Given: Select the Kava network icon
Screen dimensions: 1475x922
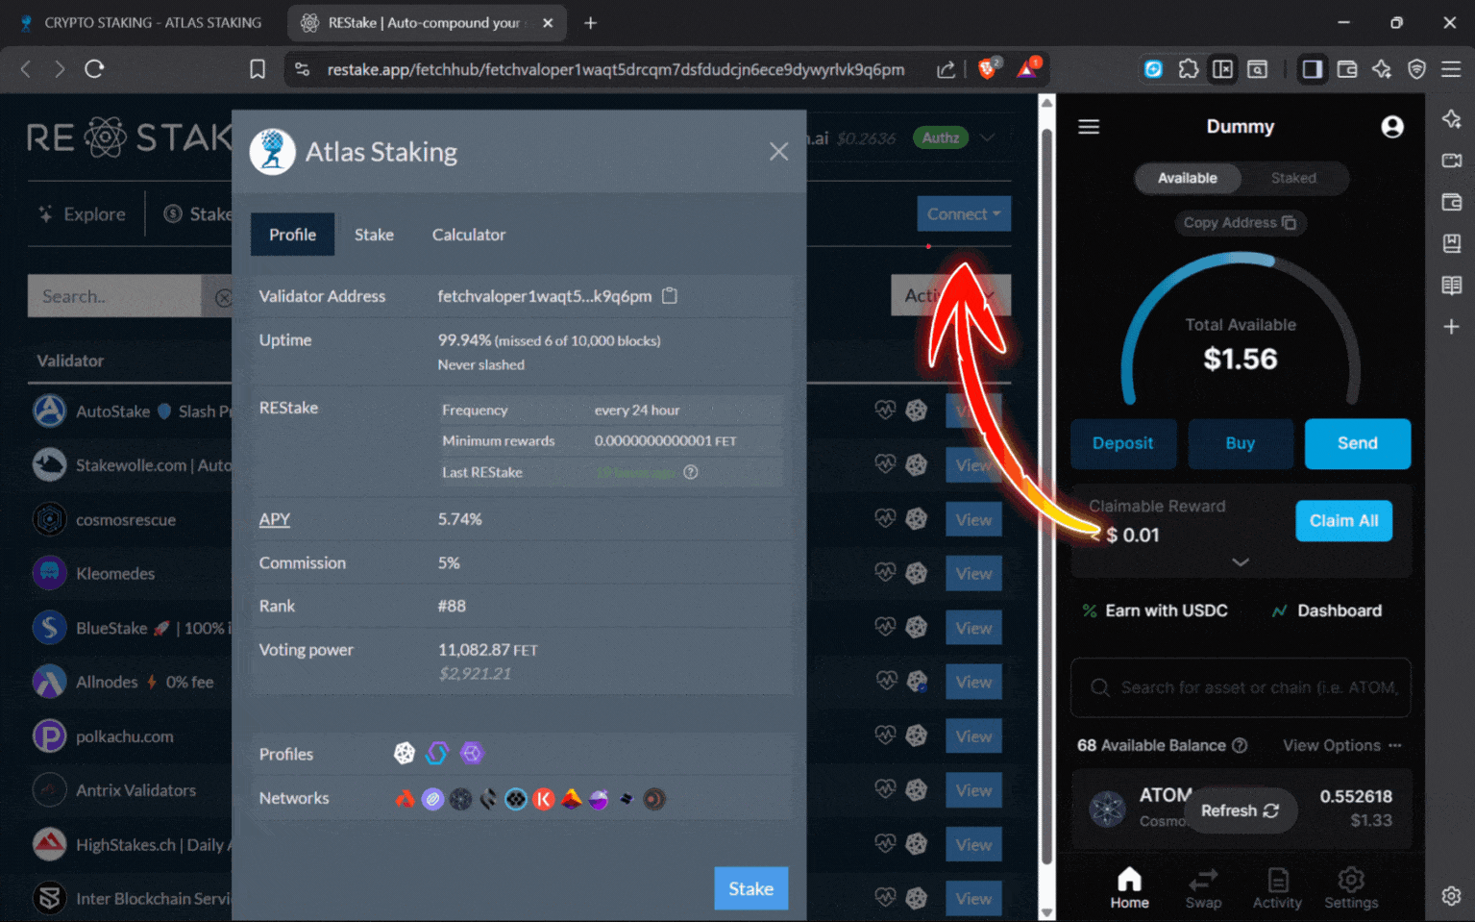Looking at the screenshot, I should [544, 799].
